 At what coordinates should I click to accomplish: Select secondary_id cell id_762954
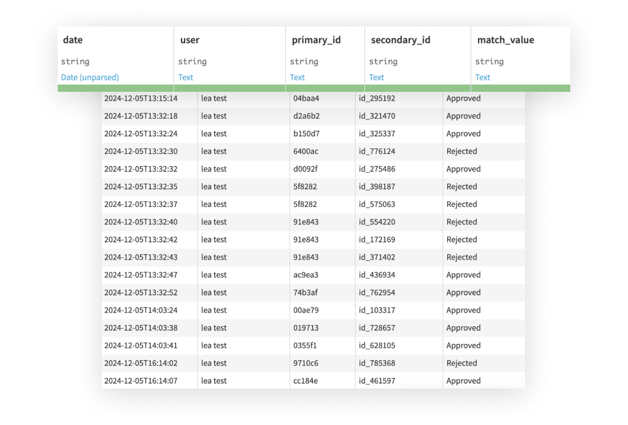pos(377,293)
